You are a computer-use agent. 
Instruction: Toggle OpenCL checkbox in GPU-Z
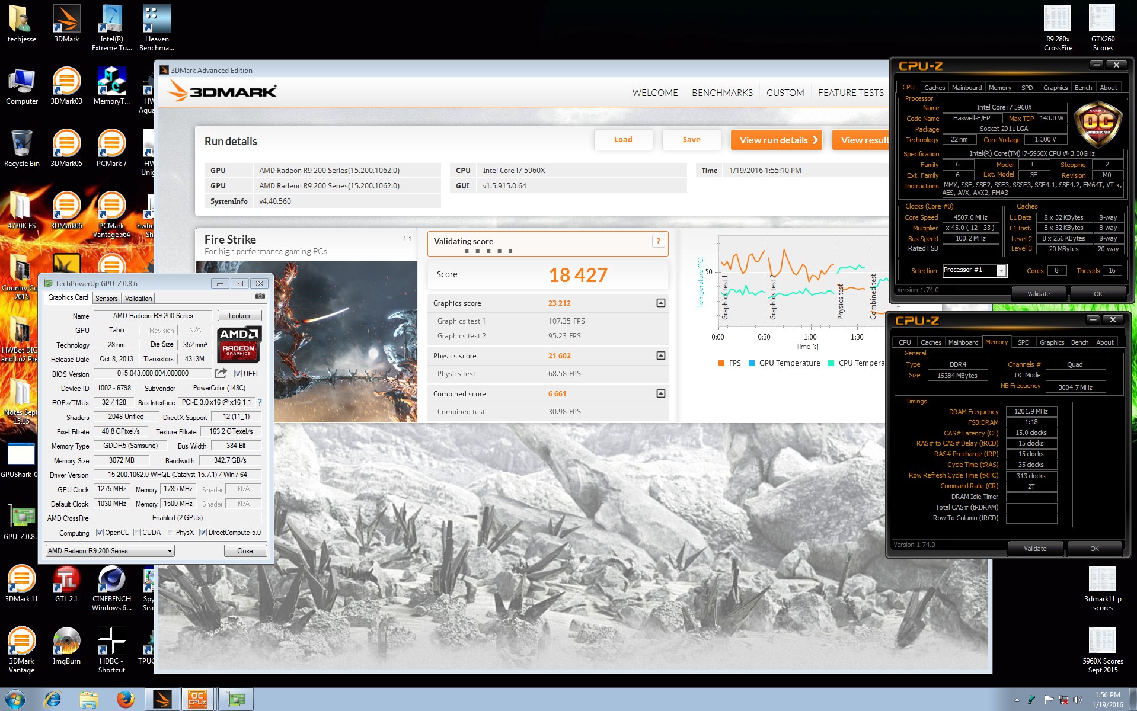pos(100,533)
